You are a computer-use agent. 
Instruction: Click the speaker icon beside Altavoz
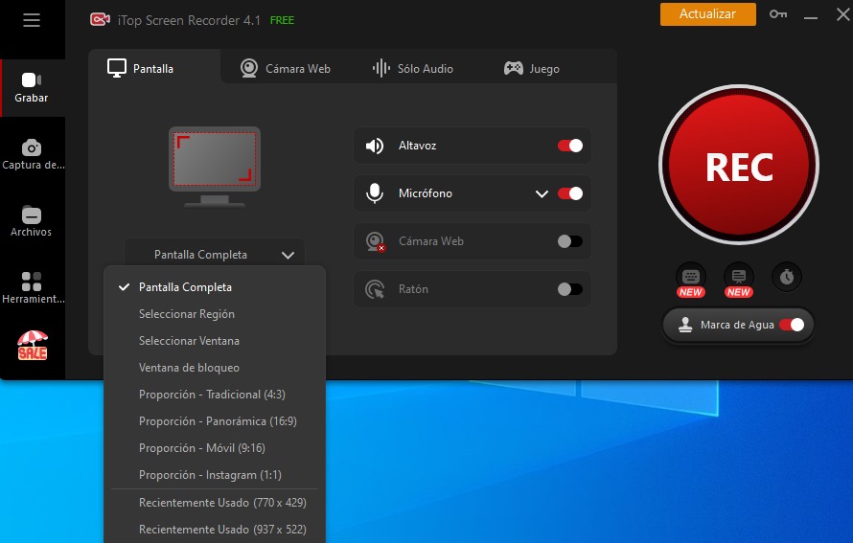(x=375, y=146)
